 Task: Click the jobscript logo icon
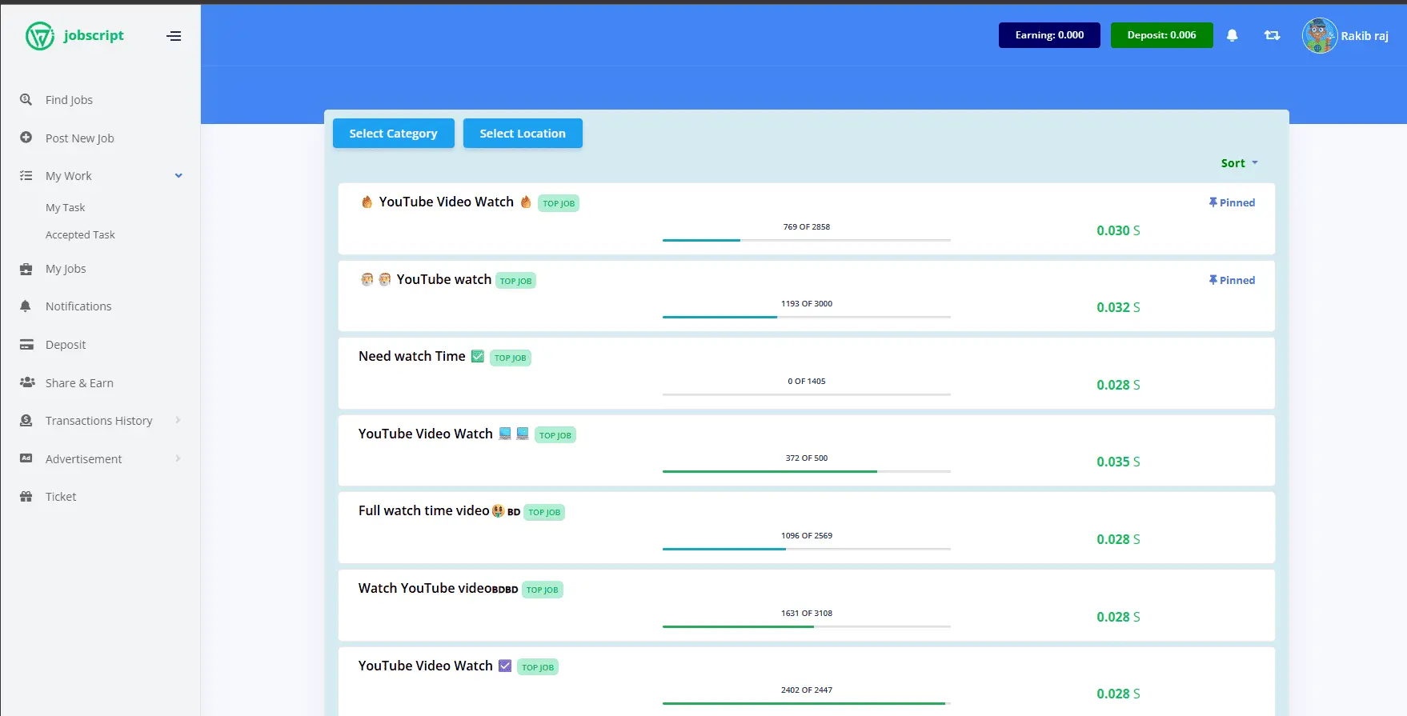pos(40,36)
